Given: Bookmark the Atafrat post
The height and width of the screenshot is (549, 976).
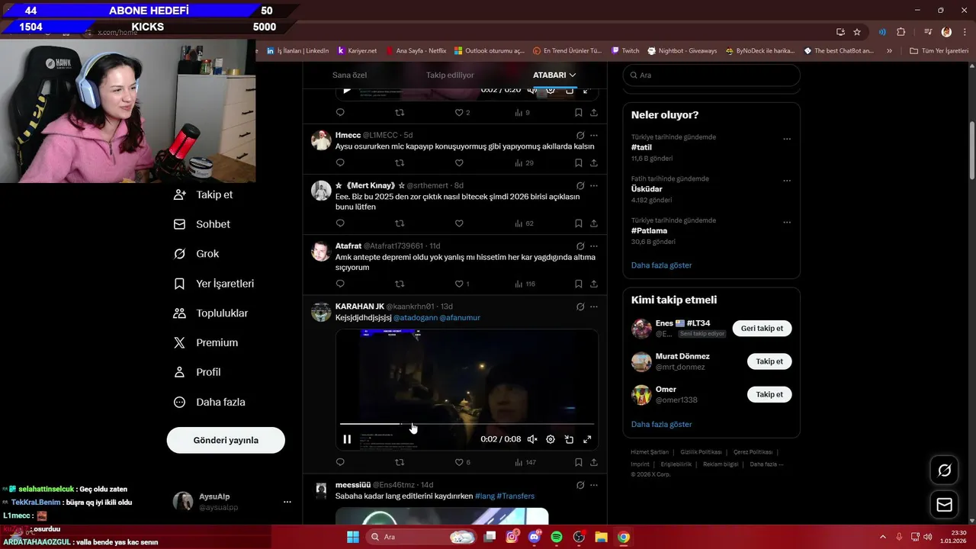Looking at the screenshot, I should click(579, 284).
